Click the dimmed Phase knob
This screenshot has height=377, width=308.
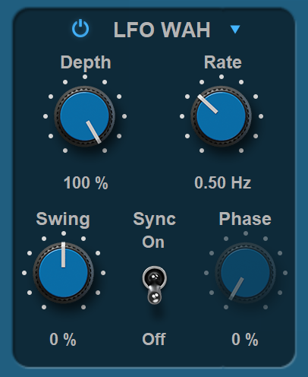click(245, 273)
